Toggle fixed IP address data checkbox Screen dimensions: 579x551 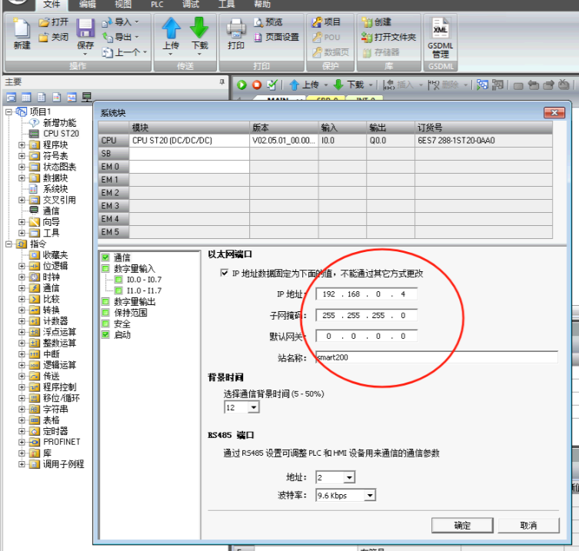coord(224,273)
